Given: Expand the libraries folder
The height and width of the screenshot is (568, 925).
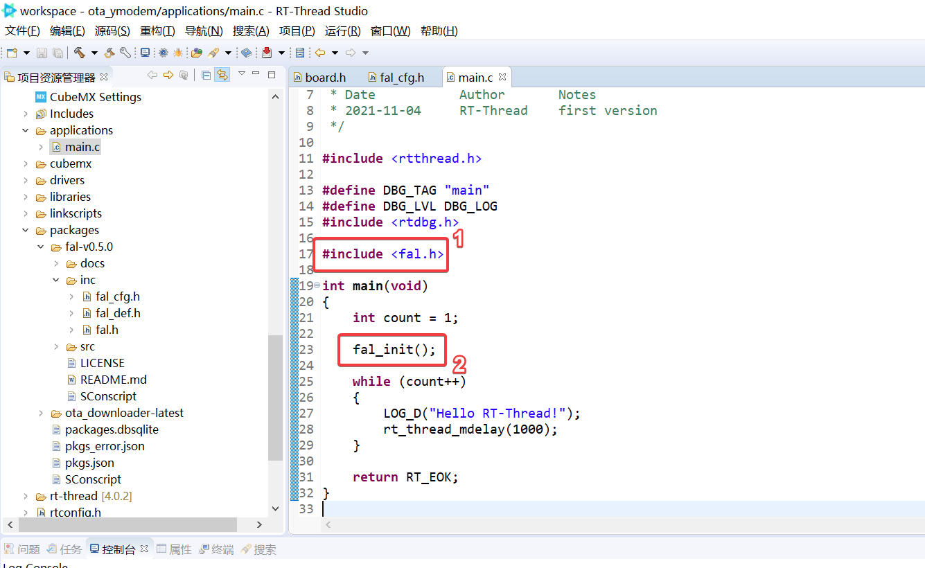Looking at the screenshot, I should [26, 197].
